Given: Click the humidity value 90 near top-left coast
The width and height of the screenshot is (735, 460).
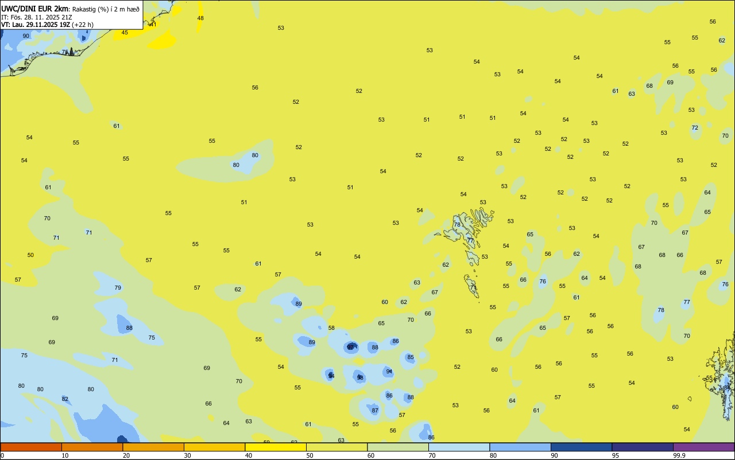Looking at the screenshot, I should tap(26, 36).
